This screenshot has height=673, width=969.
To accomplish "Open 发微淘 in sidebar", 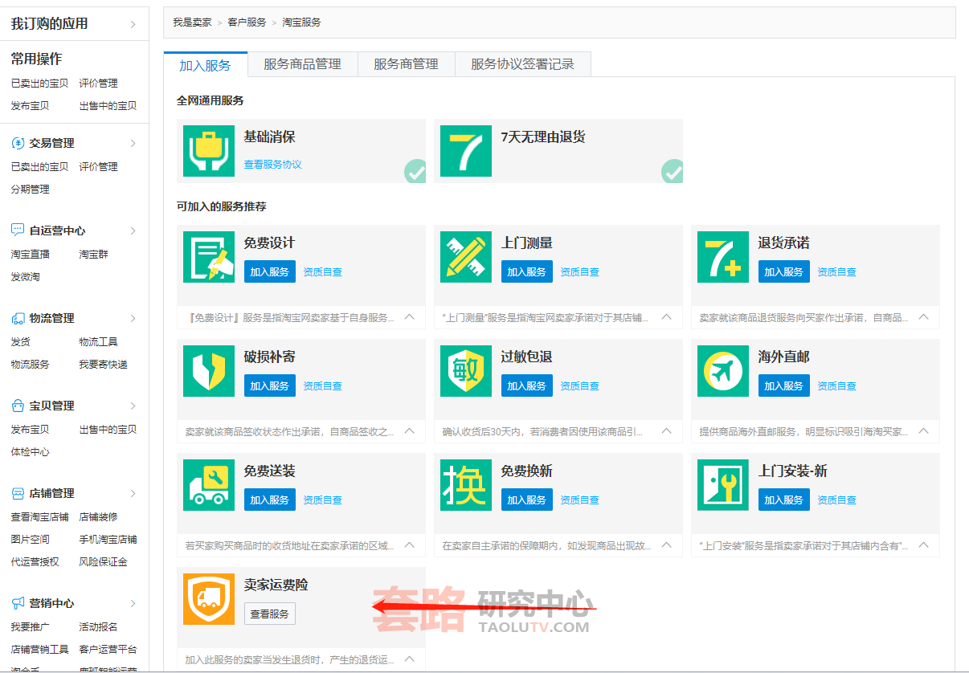I will [26, 276].
